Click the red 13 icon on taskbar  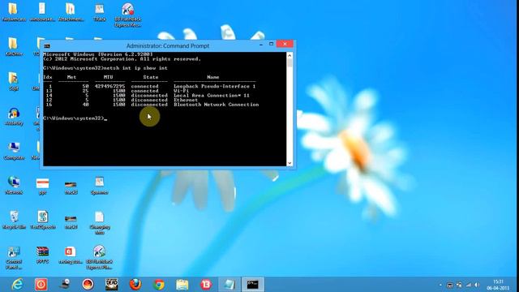(206, 285)
